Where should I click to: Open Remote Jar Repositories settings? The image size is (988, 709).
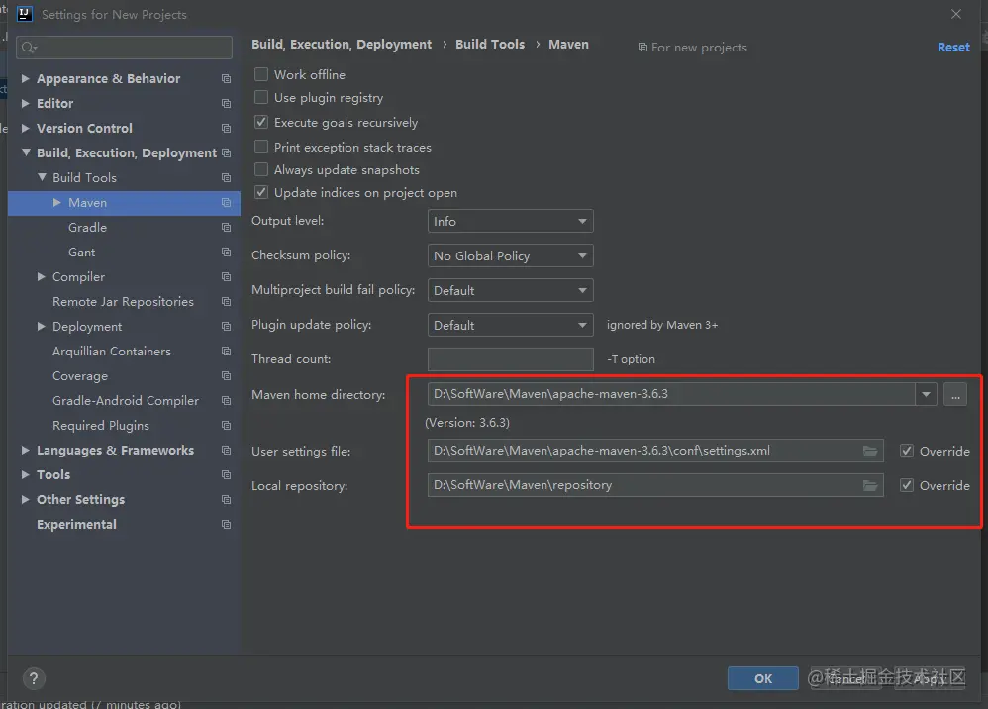123,302
